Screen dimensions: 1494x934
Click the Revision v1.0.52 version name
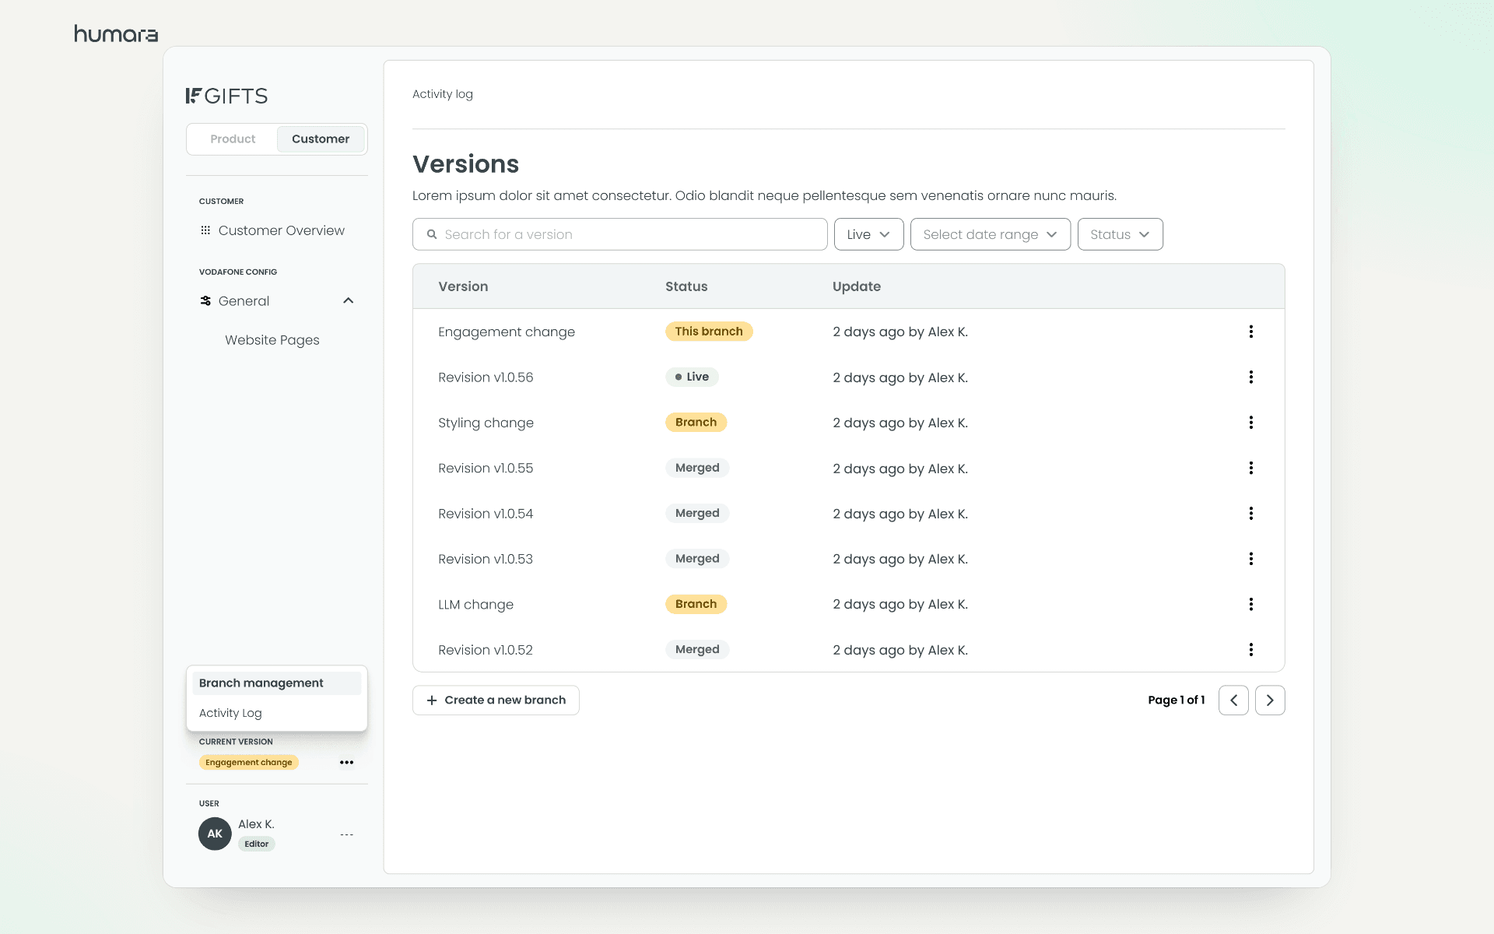click(486, 650)
